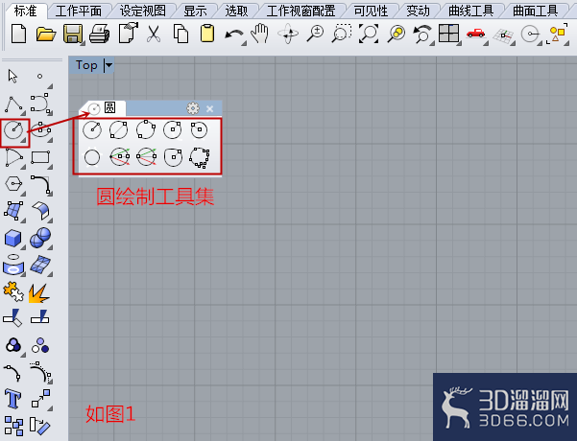The width and height of the screenshot is (577, 441).
Task: Click the 圆 flyout tab label
Action: coord(110,108)
